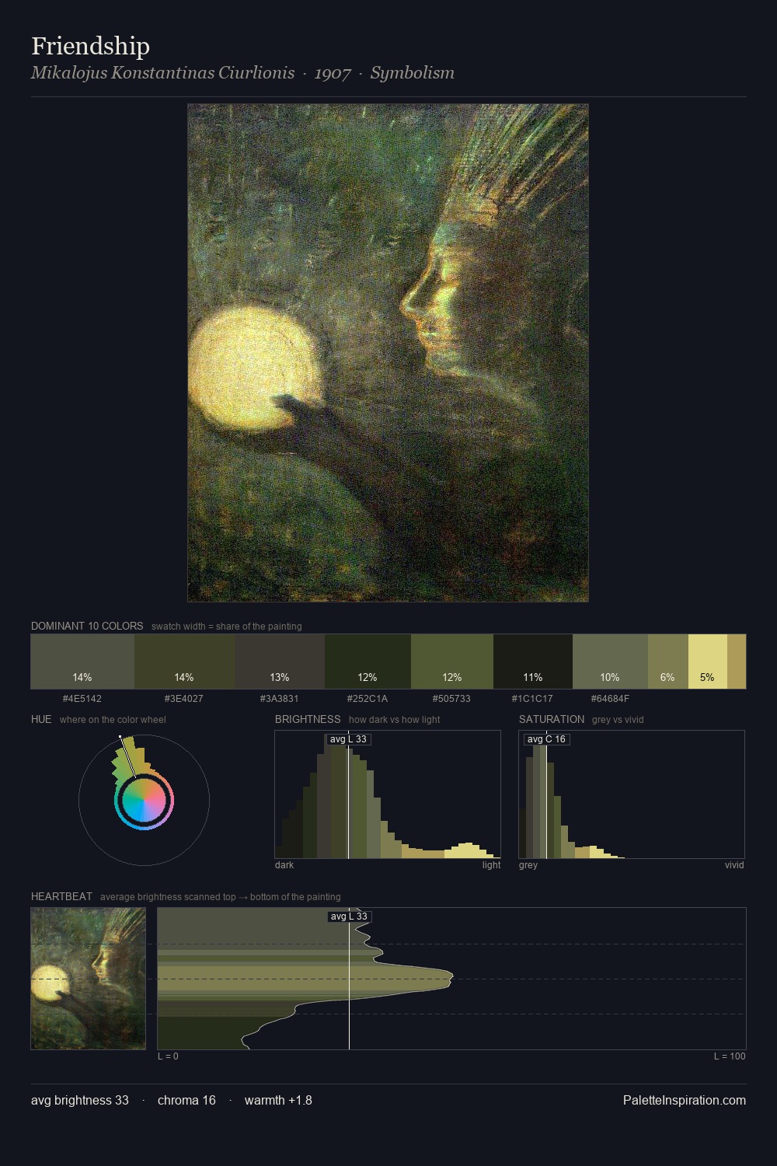Click the #505733 swatch
The width and height of the screenshot is (777, 1166).
click(452, 662)
